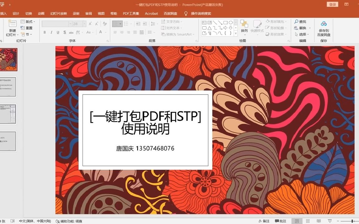Select the Arrange (排列) icon
Screen dimensions: 359x224
pyautogui.click(x=244, y=25)
